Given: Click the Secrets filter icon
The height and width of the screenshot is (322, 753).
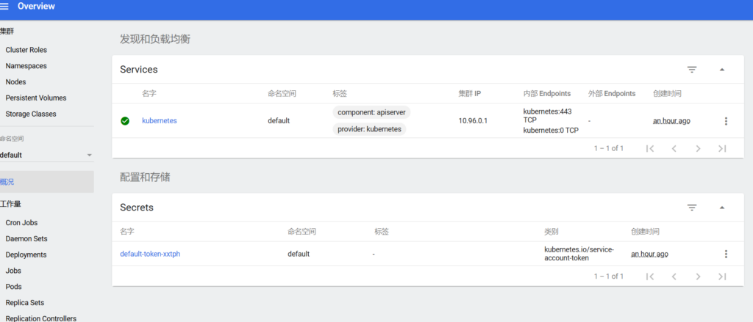Looking at the screenshot, I should (691, 208).
